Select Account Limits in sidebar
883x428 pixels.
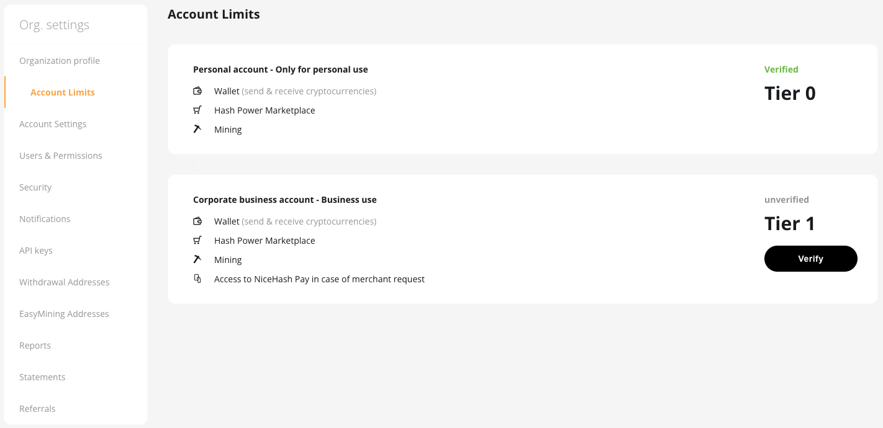[x=63, y=92]
